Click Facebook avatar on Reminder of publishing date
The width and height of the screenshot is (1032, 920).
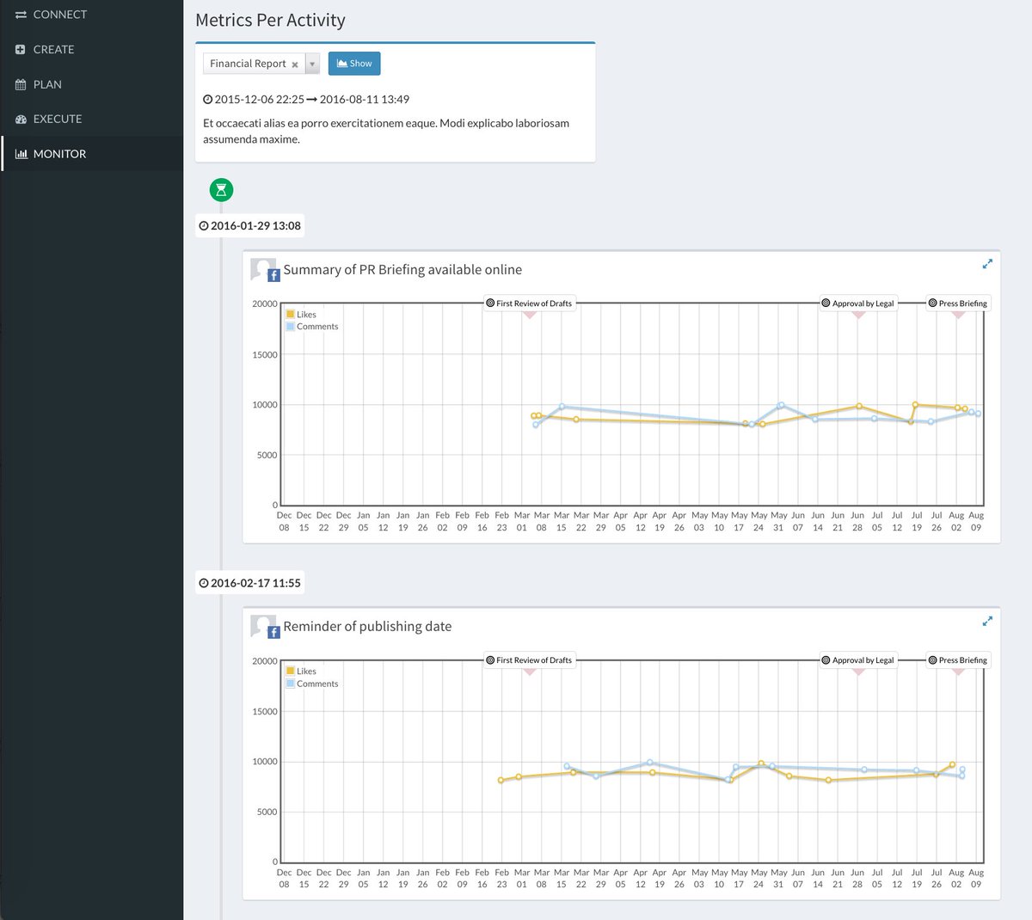tap(265, 627)
